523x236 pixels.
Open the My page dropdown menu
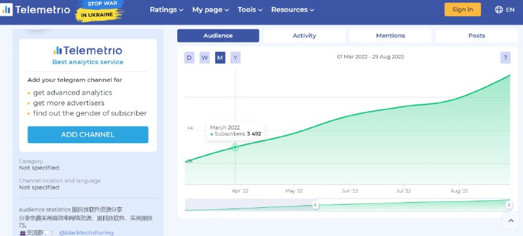(211, 10)
